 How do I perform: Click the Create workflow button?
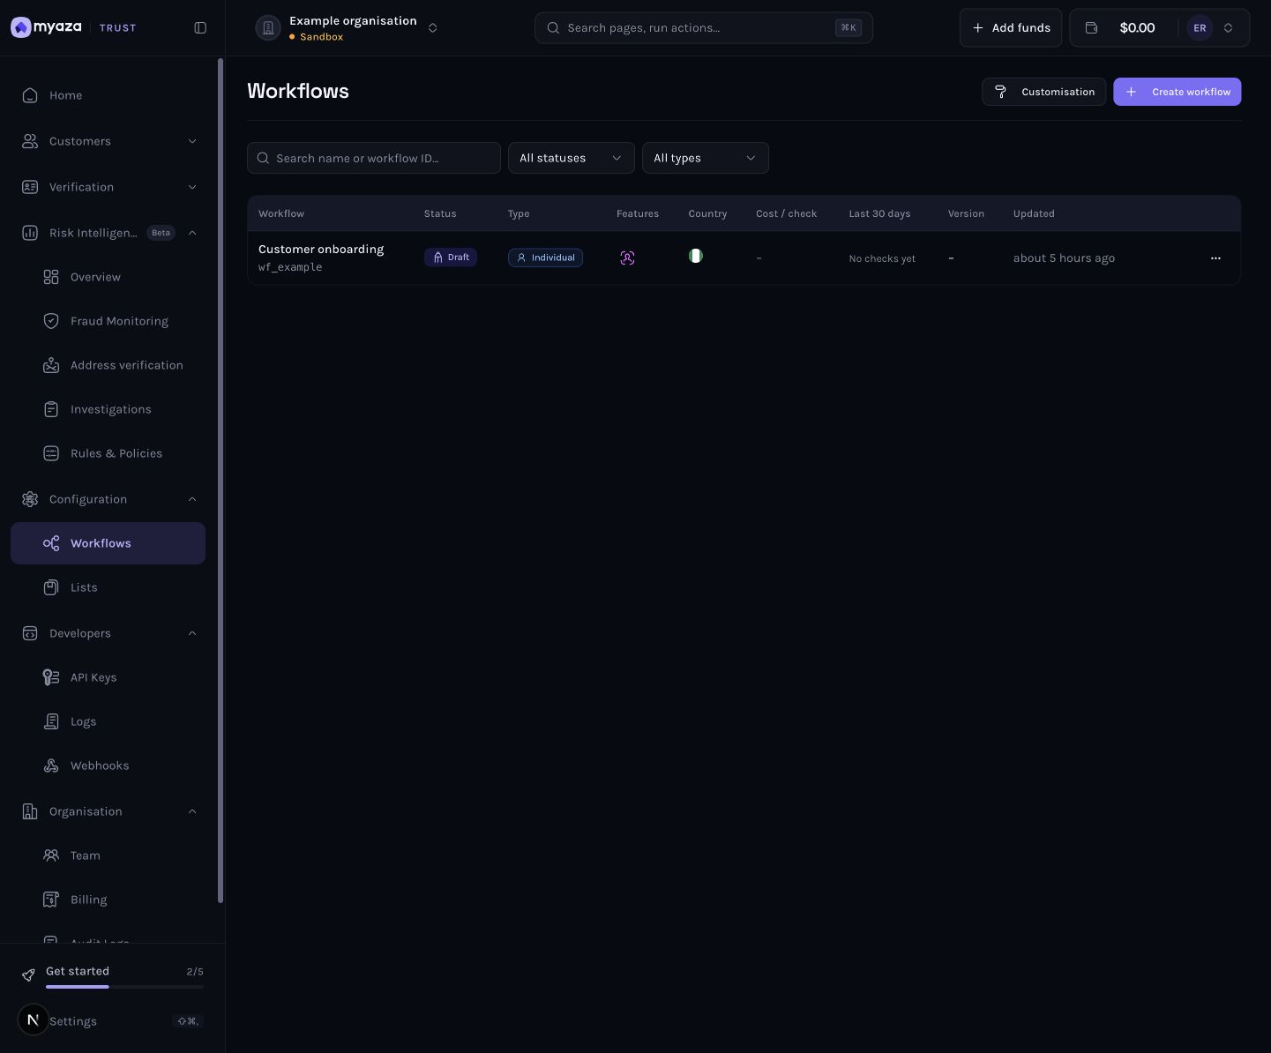(x=1177, y=92)
